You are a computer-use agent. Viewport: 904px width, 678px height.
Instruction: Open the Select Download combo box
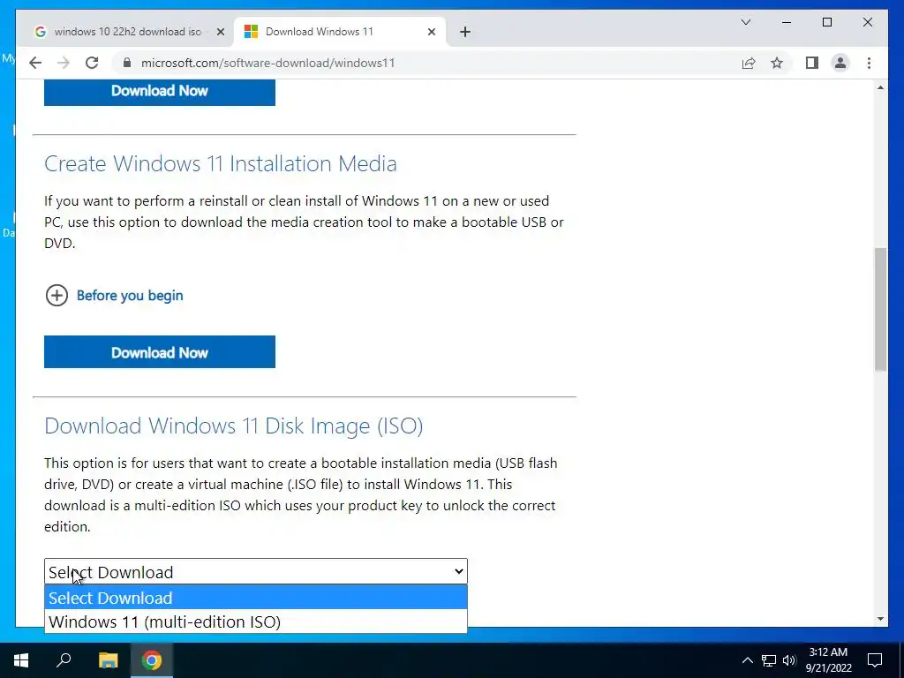pyautogui.click(x=256, y=572)
